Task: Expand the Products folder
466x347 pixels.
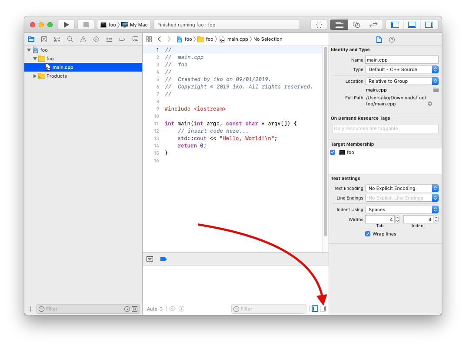Action: point(35,76)
